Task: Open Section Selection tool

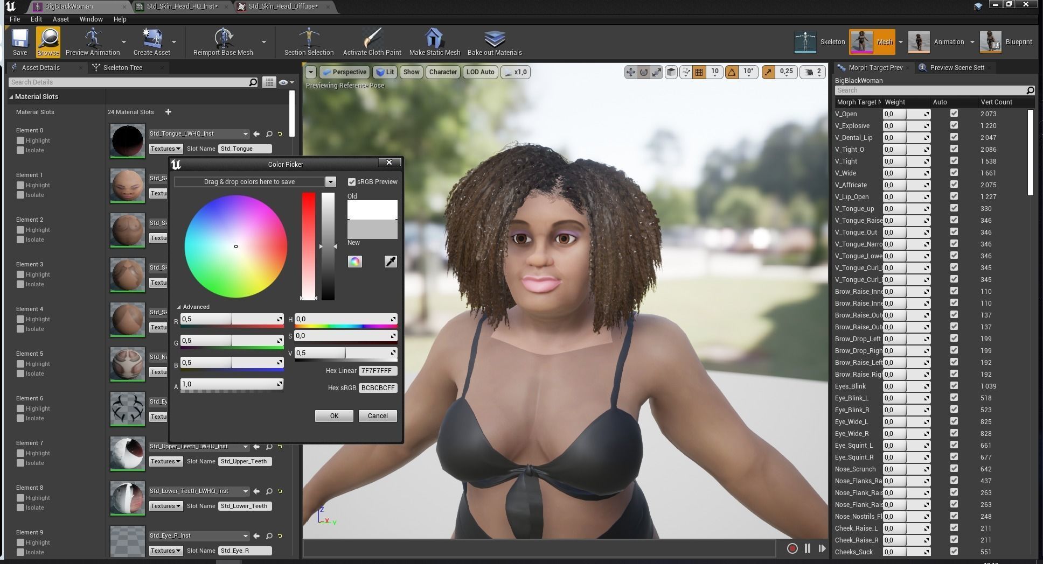Action: point(309,42)
